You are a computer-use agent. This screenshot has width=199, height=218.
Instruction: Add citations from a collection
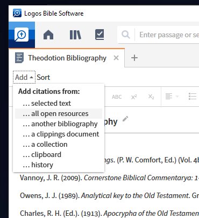tap(59, 144)
